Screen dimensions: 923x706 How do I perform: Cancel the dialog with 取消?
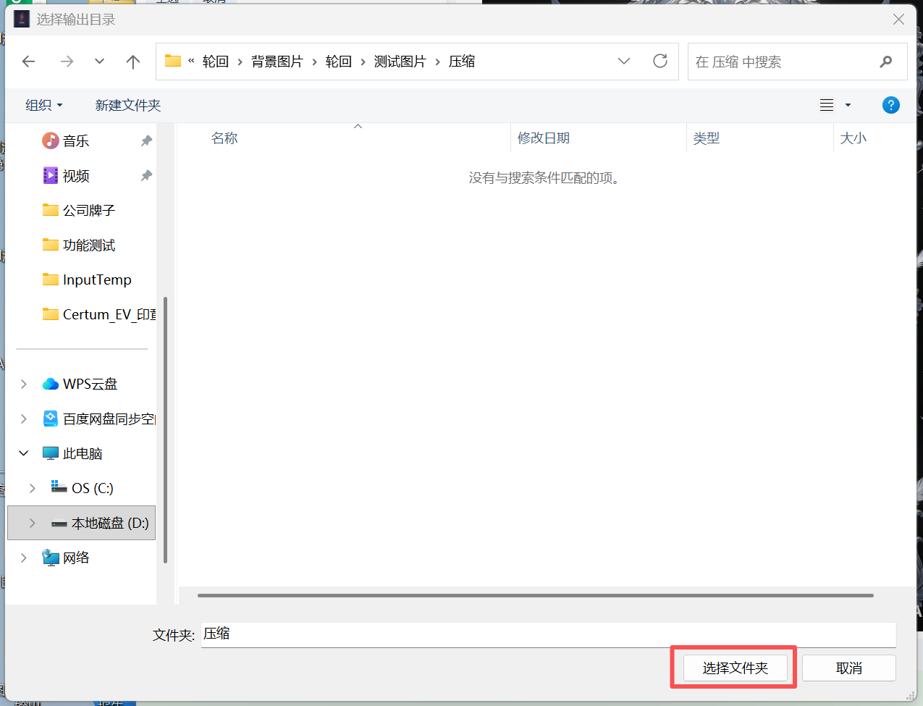(x=849, y=668)
